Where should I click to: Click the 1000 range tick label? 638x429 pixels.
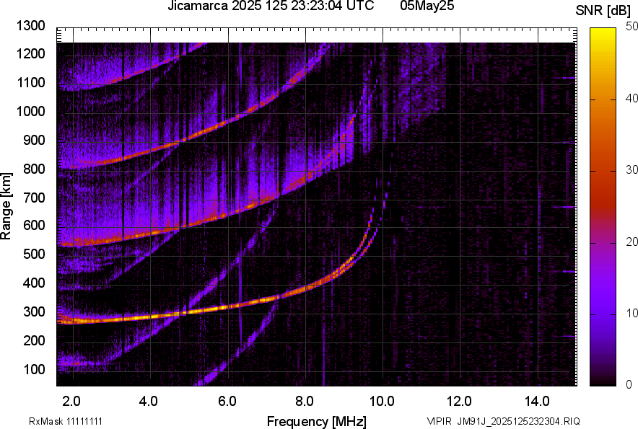coord(31,111)
